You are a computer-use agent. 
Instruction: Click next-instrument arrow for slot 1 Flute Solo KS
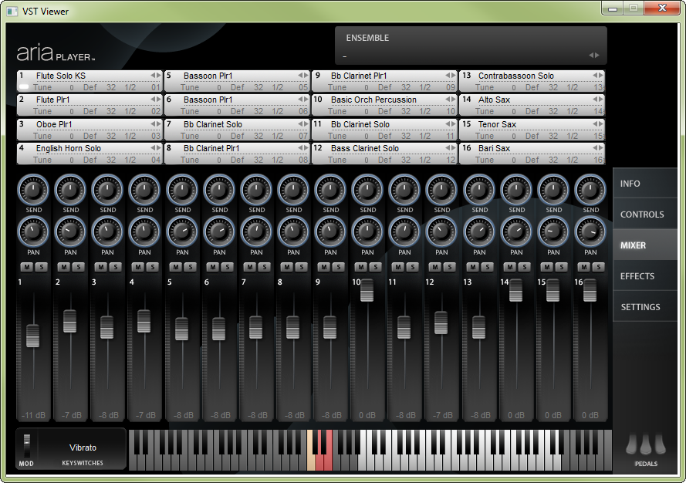pos(158,76)
